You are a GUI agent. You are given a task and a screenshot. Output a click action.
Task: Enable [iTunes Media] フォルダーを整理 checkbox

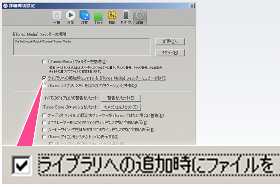[x=44, y=62]
